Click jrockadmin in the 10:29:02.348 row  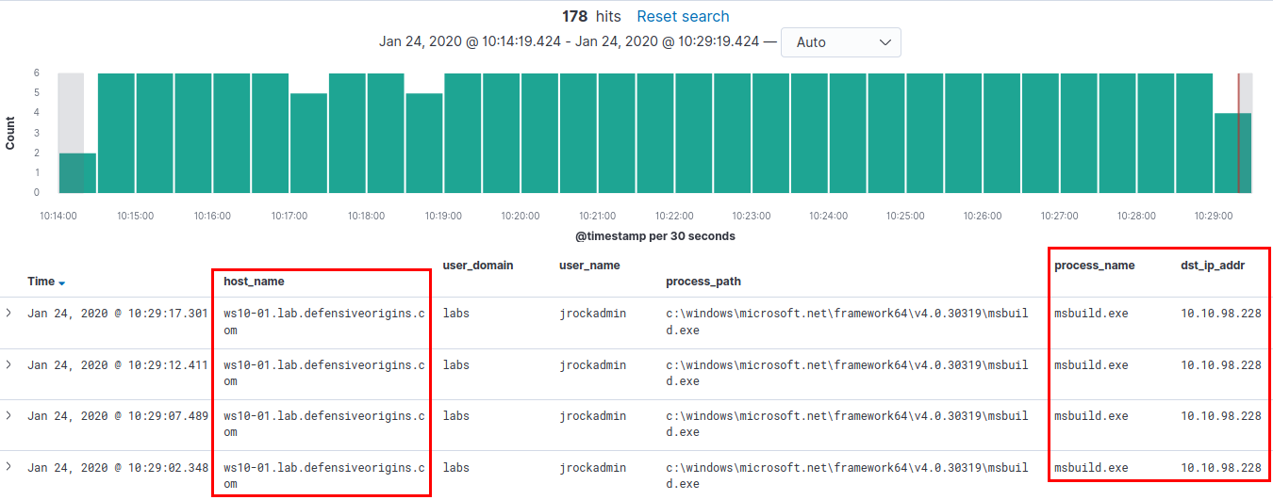coord(592,467)
